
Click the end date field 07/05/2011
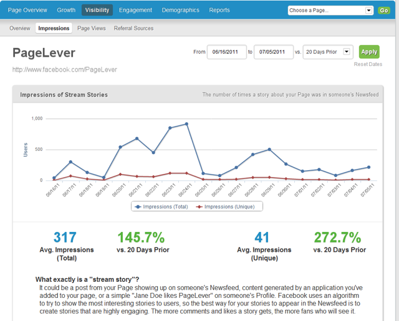273,52
